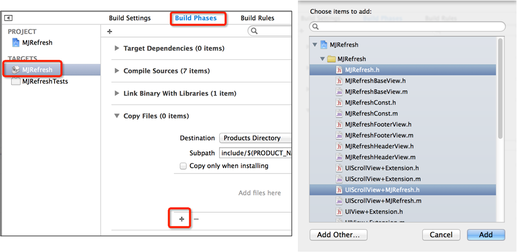Viewport: 517px width, 252px height.
Task: Click the MJRefreshTests target bundle icon
Action: 16,81
